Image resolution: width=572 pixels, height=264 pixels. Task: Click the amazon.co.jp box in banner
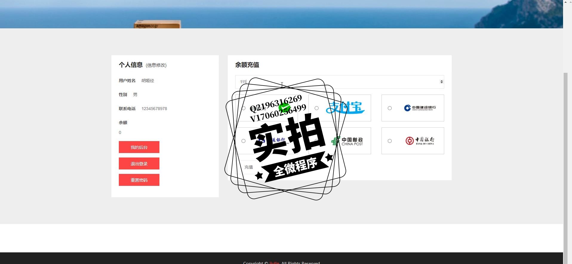point(157,24)
